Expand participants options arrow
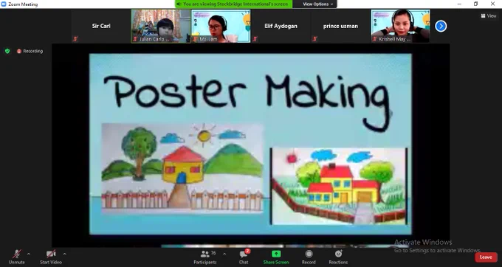 (224, 254)
